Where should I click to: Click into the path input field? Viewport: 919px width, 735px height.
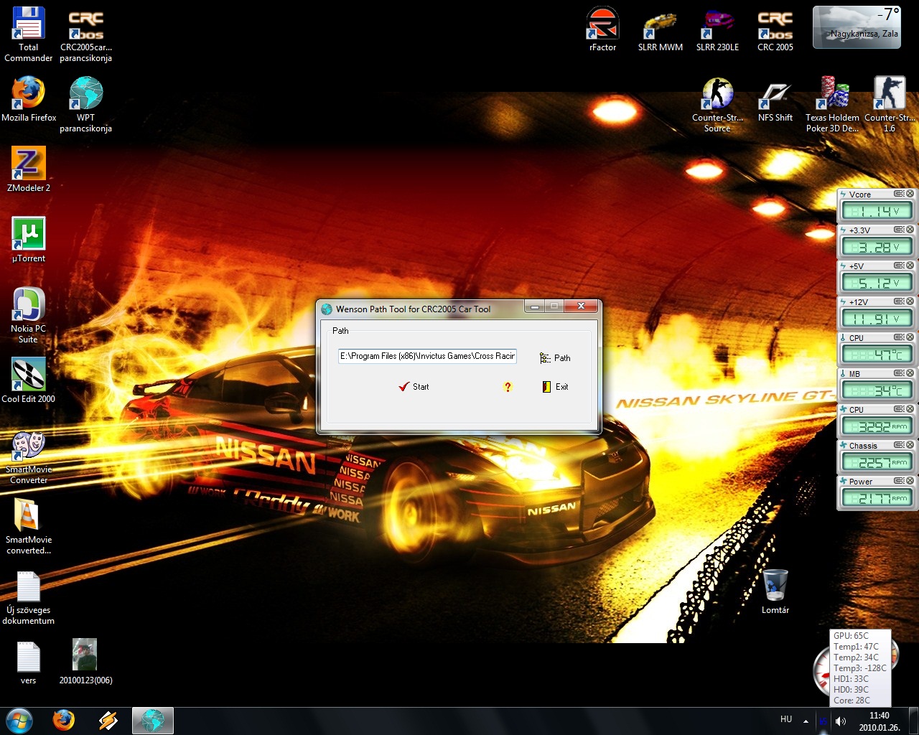click(427, 356)
